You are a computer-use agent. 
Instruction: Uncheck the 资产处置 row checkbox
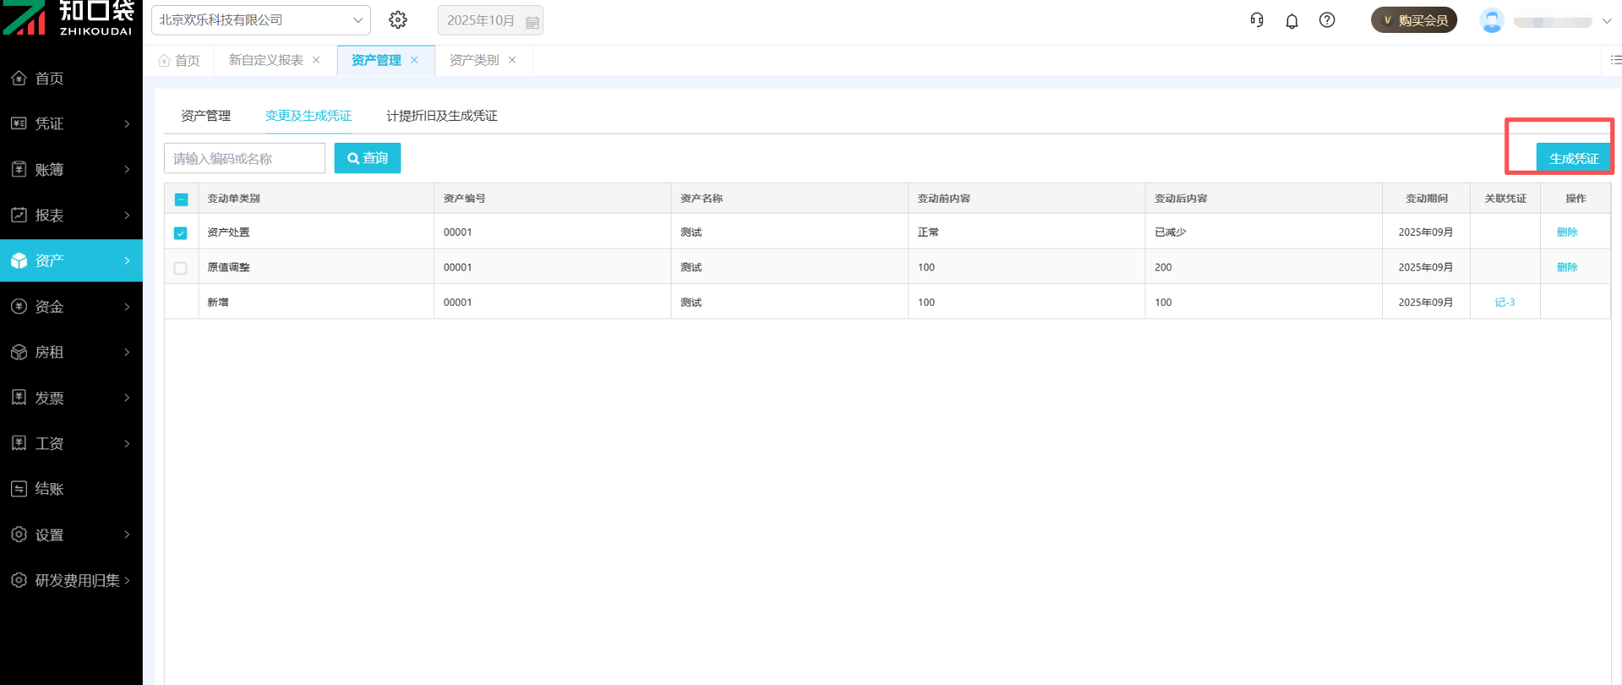(x=181, y=233)
